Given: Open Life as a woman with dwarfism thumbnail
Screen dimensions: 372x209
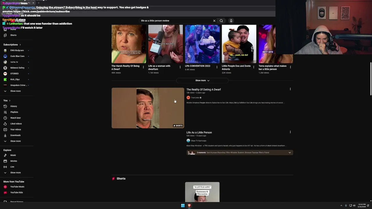Looking at the screenshot, I should (166, 44).
